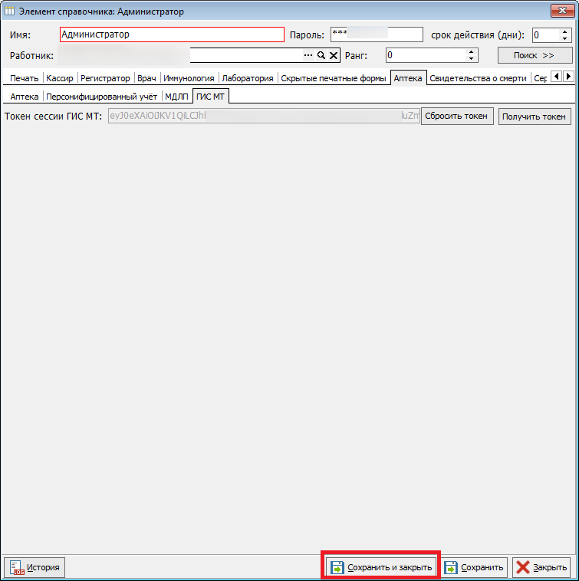
Task: Click the Пароль password field
Action: 376,34
